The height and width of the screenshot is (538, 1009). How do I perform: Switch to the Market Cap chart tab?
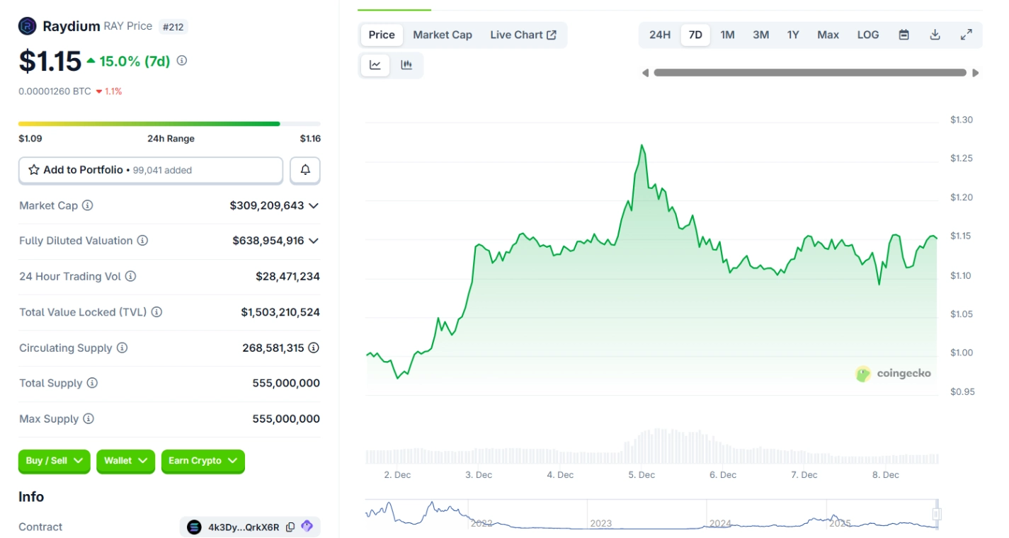[x=442, y=35]
